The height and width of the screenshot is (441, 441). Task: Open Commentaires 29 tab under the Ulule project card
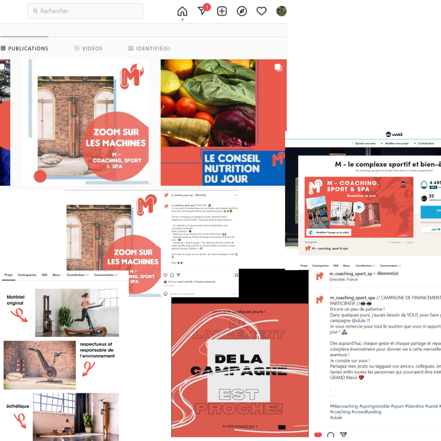[390, 265]
